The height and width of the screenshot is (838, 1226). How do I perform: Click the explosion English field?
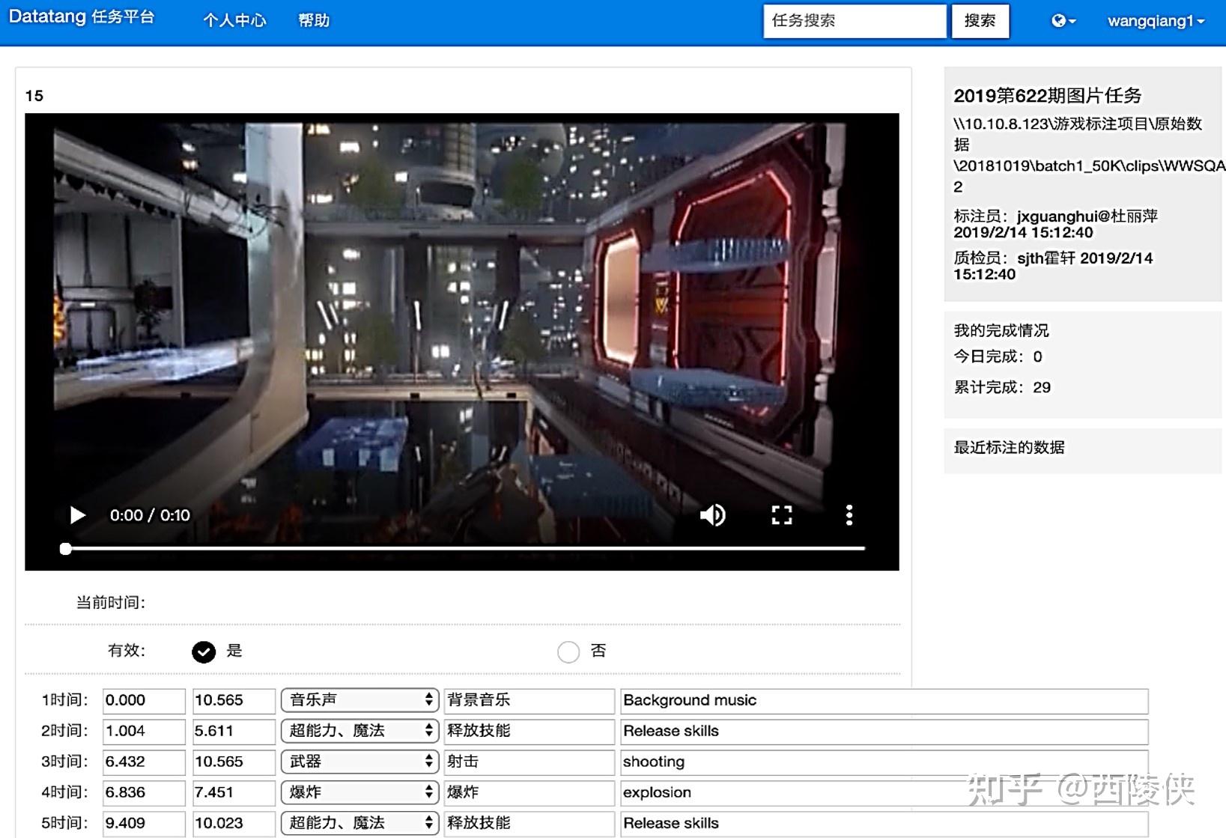click(x=884, y=793)
